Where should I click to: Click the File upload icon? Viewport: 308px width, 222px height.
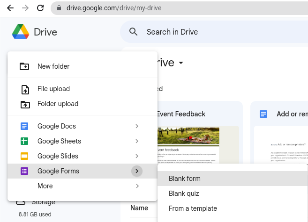coord(25,90)
